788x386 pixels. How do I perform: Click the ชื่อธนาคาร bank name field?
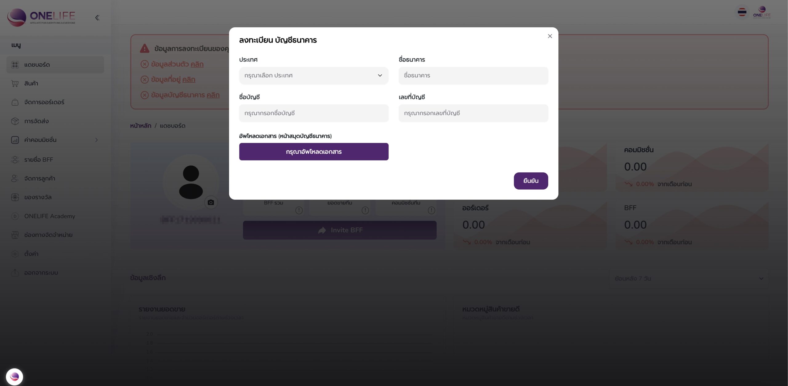click(x=473, y=76)
